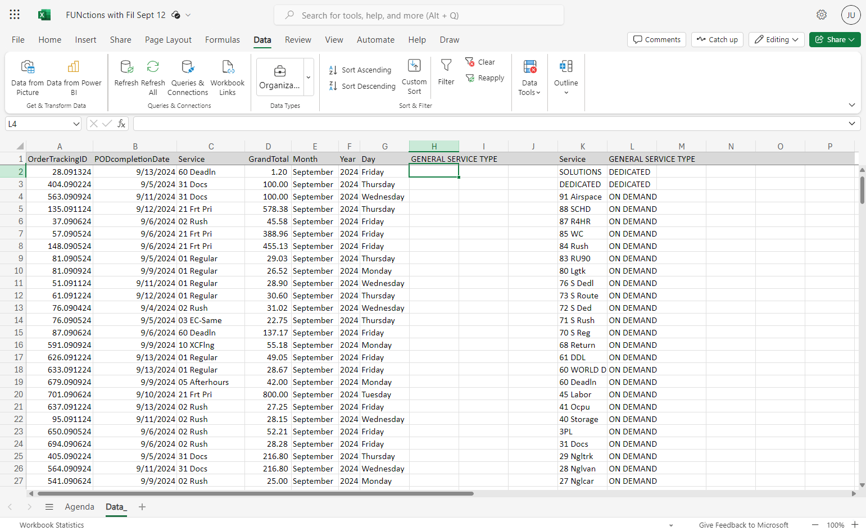This screenshot has width=866, height=531.
Task: Open the Outline dropdown
Action: pos(566,78)
